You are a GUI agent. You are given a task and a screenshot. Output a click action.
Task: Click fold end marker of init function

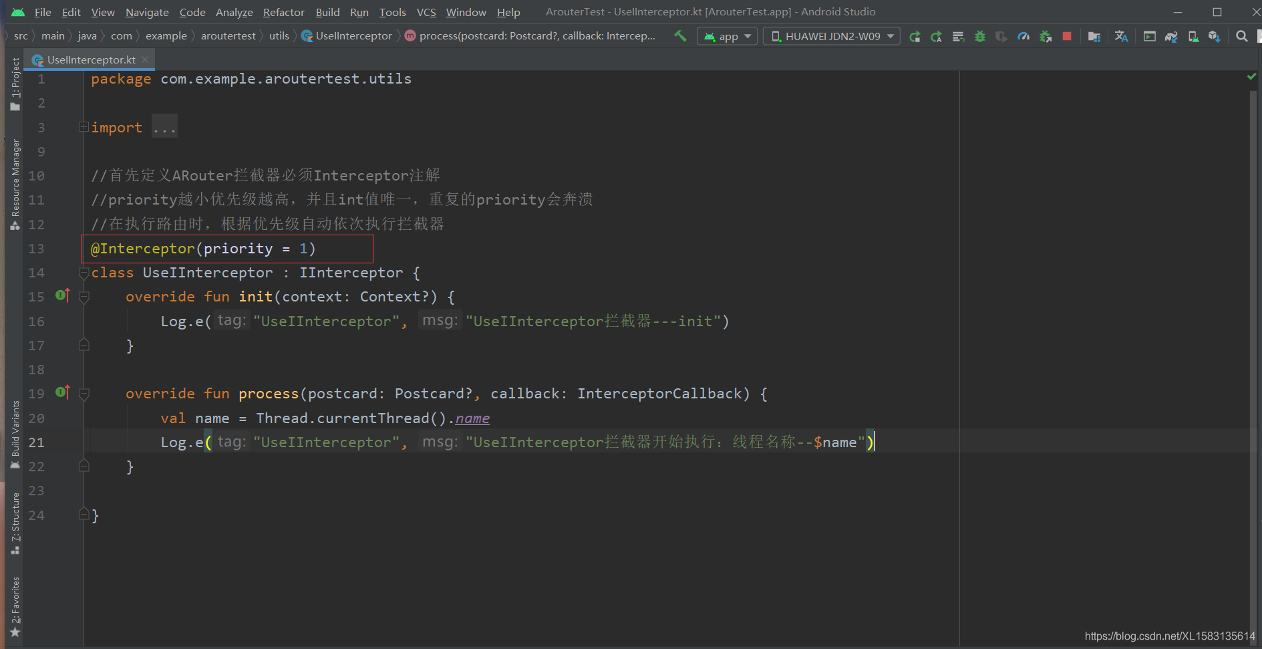tap(84, 345)
